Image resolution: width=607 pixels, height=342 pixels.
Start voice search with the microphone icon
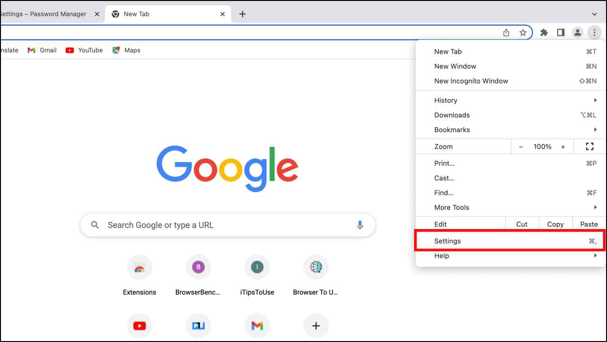tap(360, 225)
